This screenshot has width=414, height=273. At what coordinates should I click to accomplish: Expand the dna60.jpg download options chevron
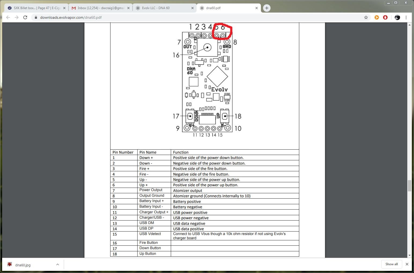[x=58, y=264]
